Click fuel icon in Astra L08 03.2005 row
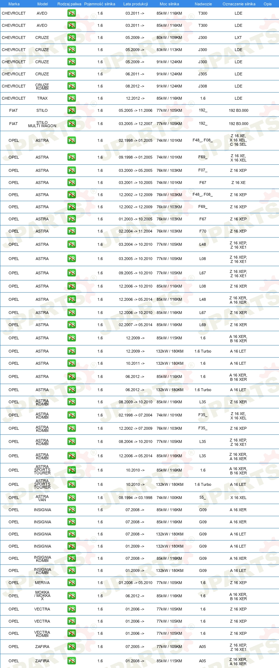 (x=71, y=259)
